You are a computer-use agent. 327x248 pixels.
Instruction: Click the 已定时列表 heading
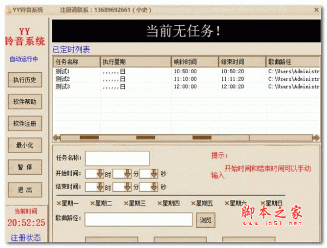coord(71,50)
